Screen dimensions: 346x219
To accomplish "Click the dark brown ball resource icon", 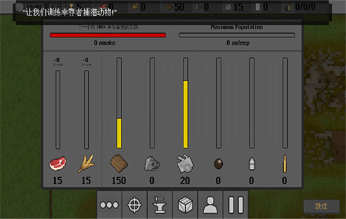I will click(x=219, y=164).
